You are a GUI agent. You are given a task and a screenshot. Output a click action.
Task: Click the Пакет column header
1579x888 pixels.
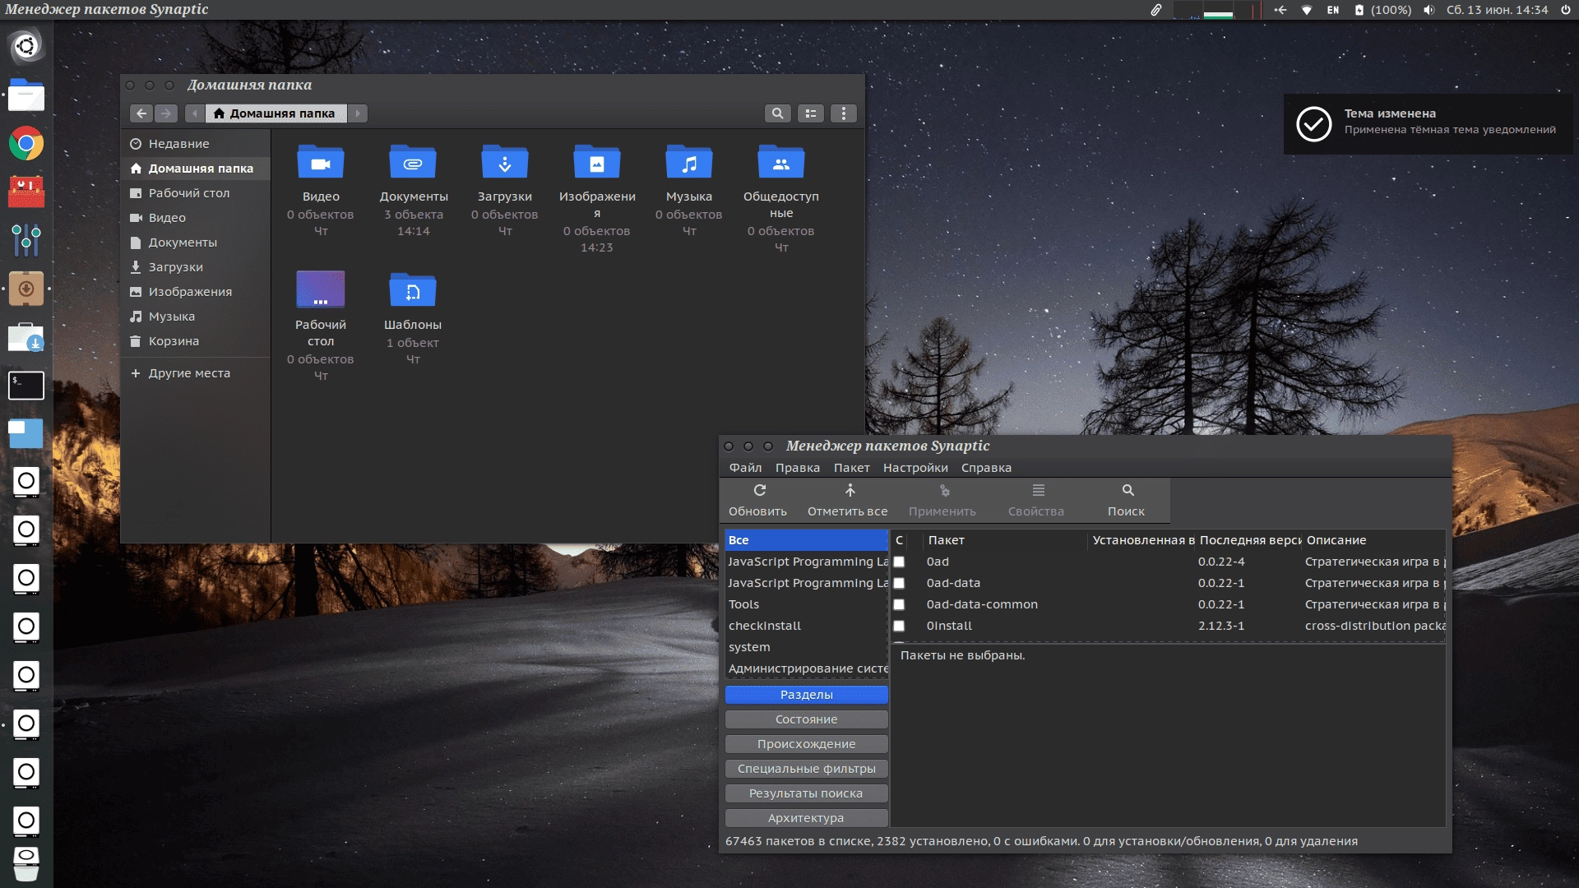pos(1005,540)
